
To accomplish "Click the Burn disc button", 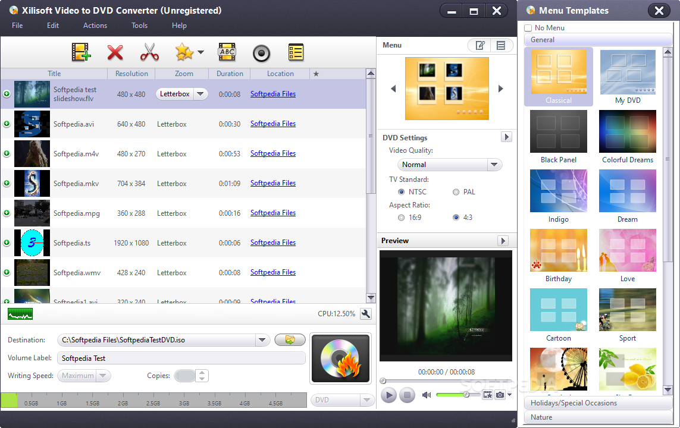I will [340, 358].
